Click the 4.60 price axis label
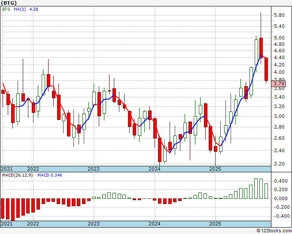292x234 pixels. tap(279, 51)
